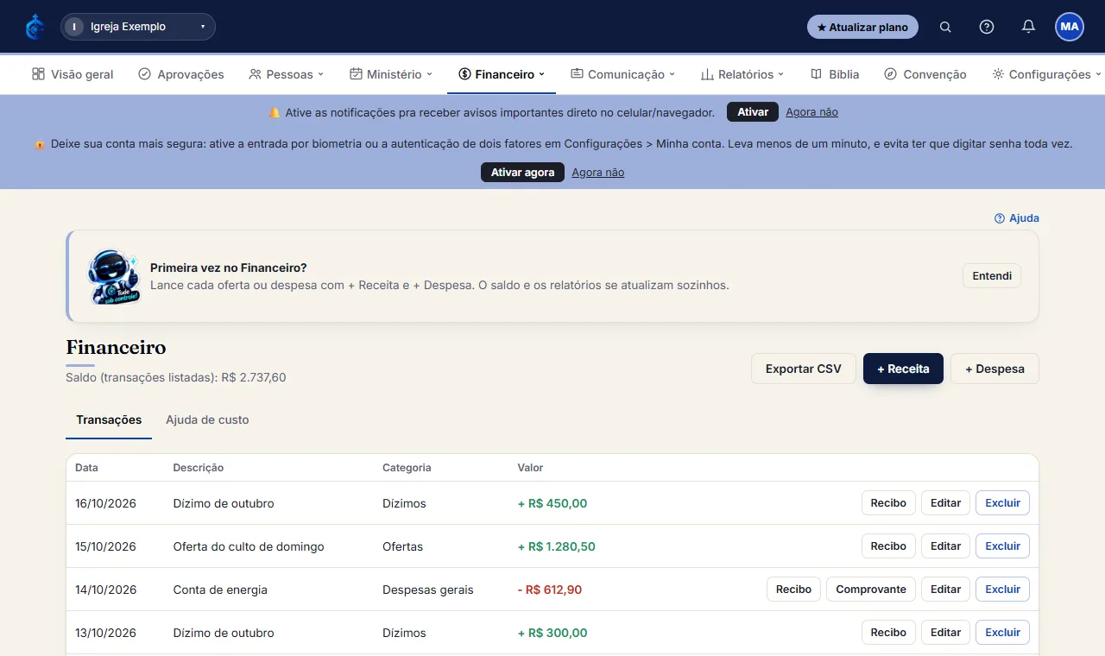The height and width of the screenshot is (656, 1105).
Task: Dismiss security banner with Agora não
Action: point(597,173)
